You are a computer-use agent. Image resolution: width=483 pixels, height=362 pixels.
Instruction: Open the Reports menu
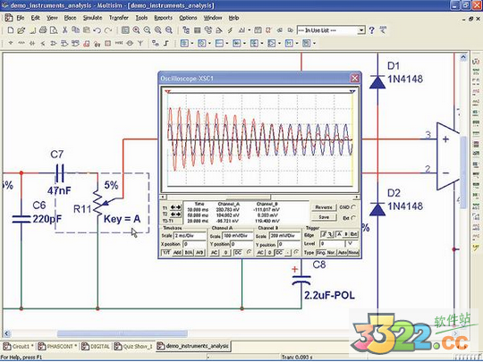164,18
